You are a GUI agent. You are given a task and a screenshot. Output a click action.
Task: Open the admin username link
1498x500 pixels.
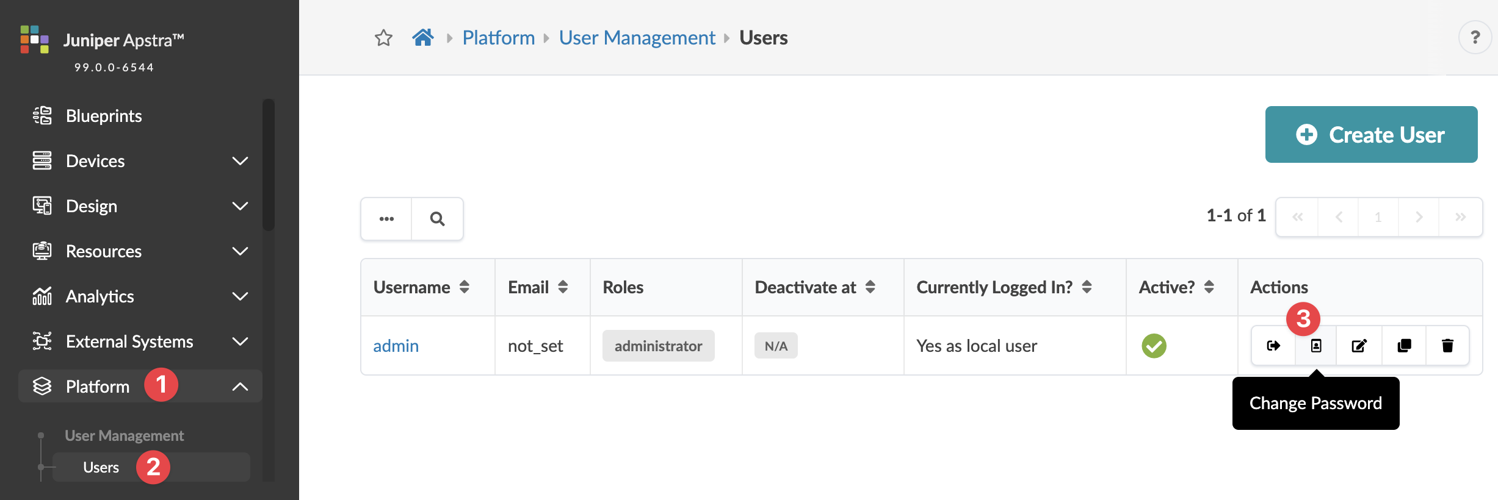click(x=396, y=346)
